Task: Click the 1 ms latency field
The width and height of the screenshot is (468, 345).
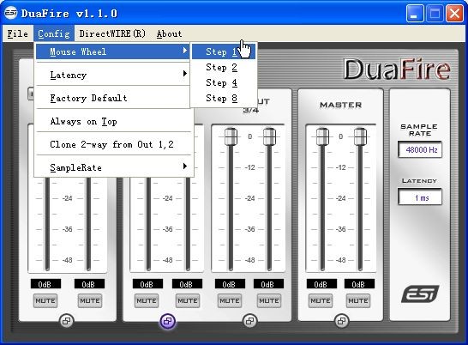Action: tap(420, 197)
